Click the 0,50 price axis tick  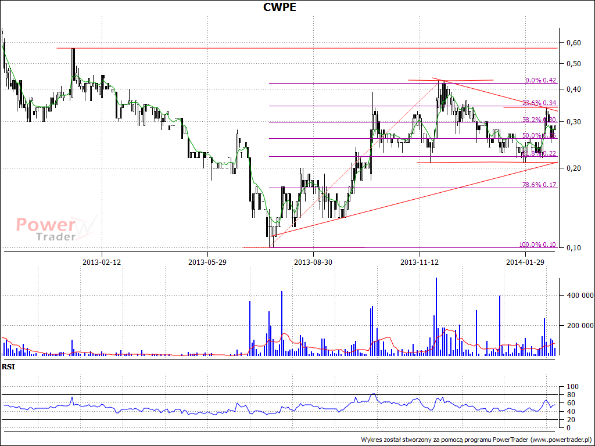click(573, 64)
